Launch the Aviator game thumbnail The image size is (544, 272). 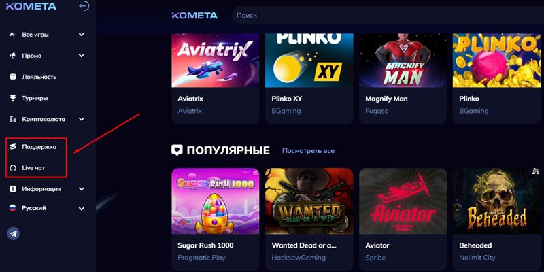pos(403,201)
